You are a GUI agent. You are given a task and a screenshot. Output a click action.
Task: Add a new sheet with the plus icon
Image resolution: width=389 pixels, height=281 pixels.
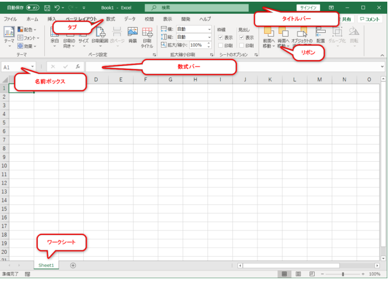[73, 265]
